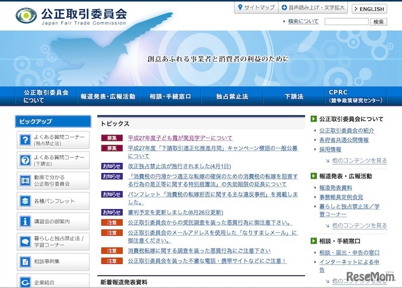The width and height of the screenshot is (402, 288).
Task: Open the 下請法 navigation item
Action: tap(294, 96)
